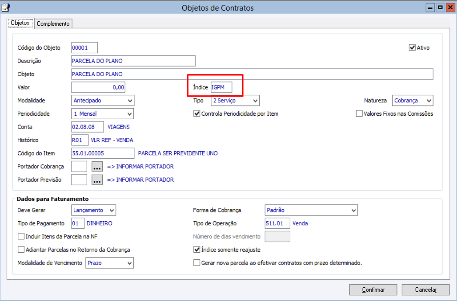The image size is (457, 301).
Task: Open the Periodicidade dropdown
Action: tap(130, 114)
